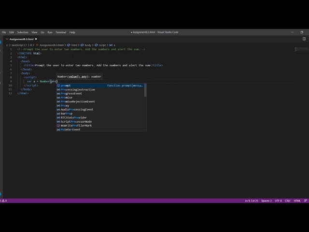The height and width of the screenshot is (232, 309).
Task: Choose the Proxy suggestion
Action: [100, 105]
